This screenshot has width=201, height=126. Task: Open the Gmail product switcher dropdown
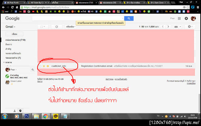click(x=10, y=27)
